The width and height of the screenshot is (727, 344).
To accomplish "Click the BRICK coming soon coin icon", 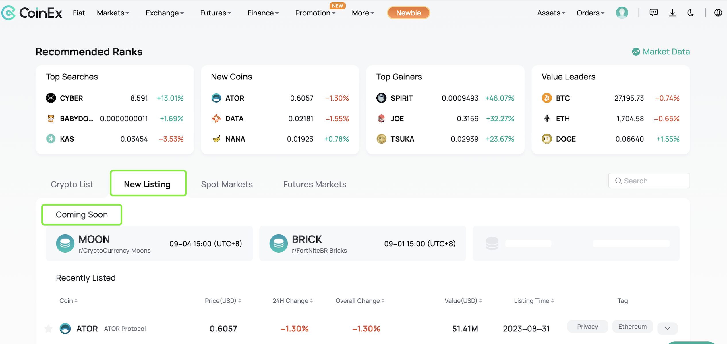I will (x=279, y=243).
